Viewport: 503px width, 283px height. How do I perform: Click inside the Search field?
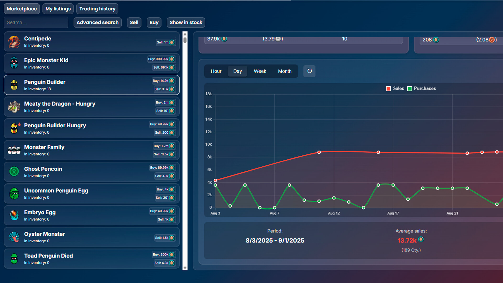coord(36,22)
